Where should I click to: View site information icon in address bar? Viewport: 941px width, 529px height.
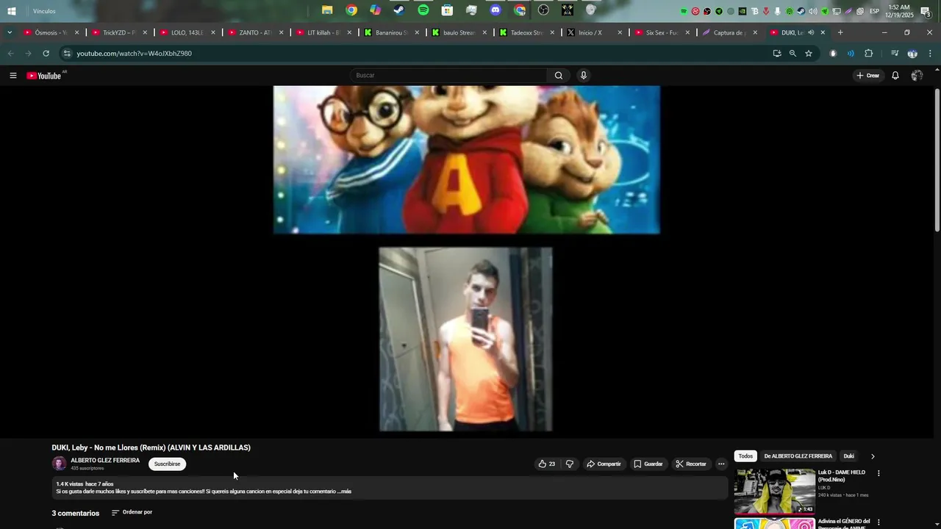click(x=67, y=54)
